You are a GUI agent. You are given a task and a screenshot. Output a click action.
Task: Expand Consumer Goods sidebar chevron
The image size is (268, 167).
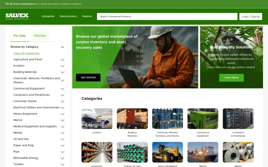(x=63, y=102)
